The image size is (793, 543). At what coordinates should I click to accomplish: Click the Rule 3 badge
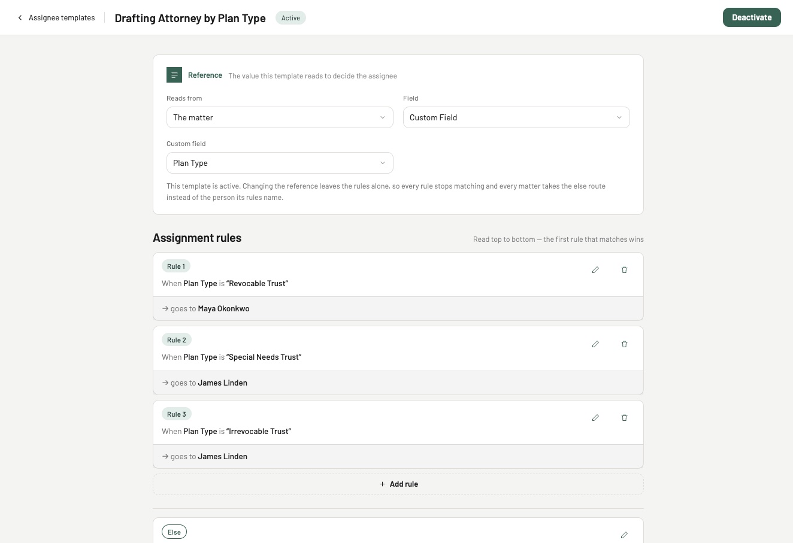[x=177, y=414]
